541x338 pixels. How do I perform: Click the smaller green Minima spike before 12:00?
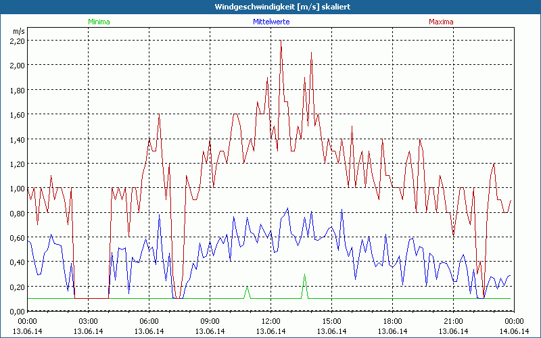[247, 289]
